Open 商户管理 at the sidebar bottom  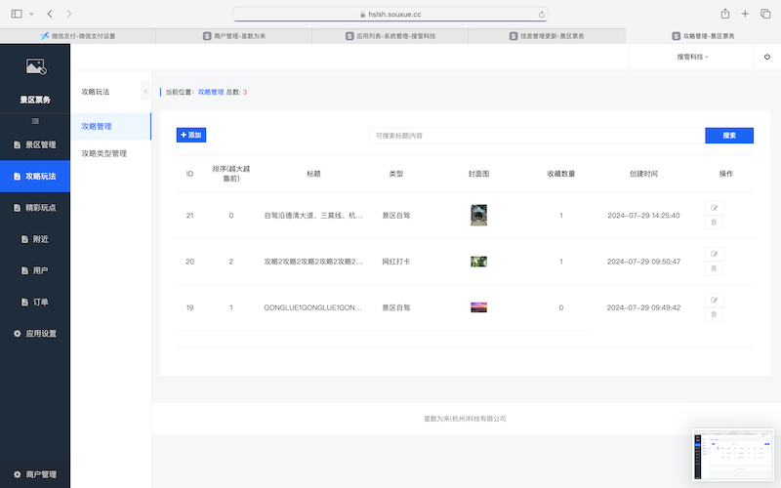(x=35, y=474)
